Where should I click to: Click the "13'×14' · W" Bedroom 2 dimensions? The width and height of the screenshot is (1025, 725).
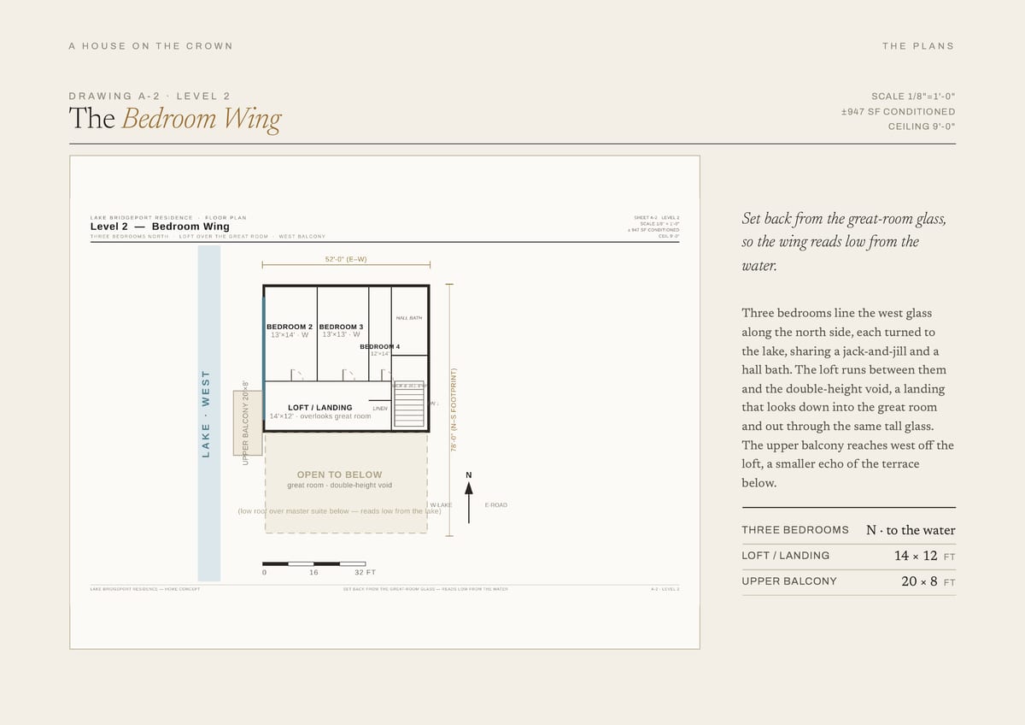click(x=290, y=335)
